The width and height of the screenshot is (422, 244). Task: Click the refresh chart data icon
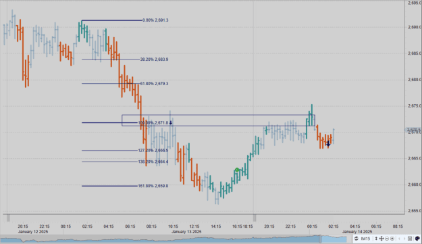[x=357, y=239]
